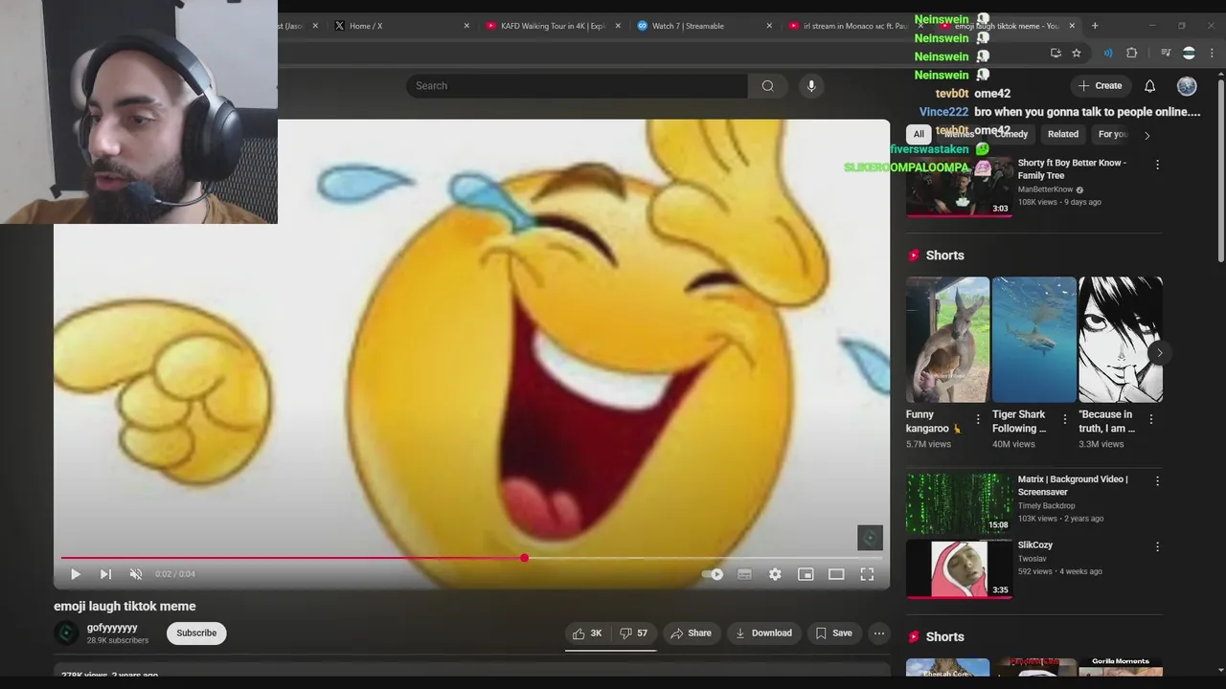Open the Create menu

(x=1101, y=86)
